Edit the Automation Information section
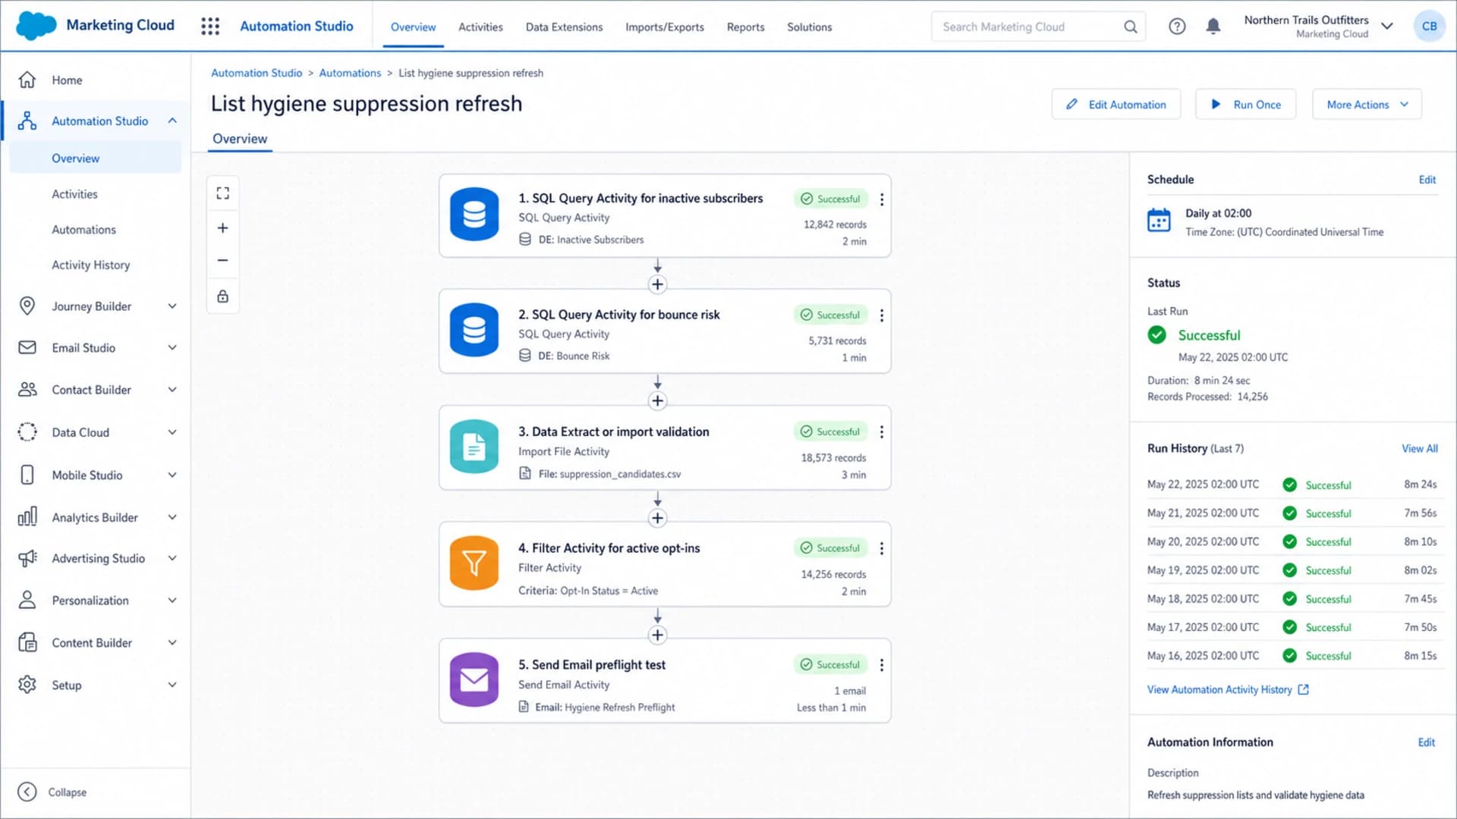 coord(1426,742)
